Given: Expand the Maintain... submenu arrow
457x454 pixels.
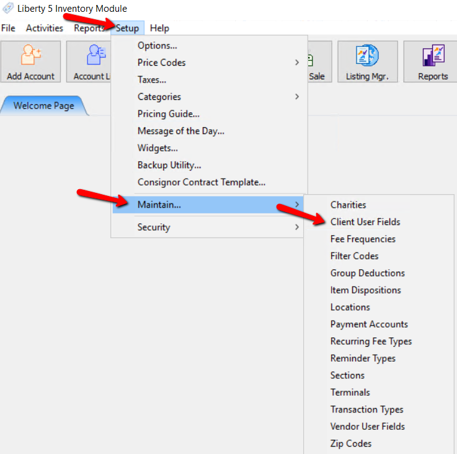Looking at the screenshot, I should (296, 205).
